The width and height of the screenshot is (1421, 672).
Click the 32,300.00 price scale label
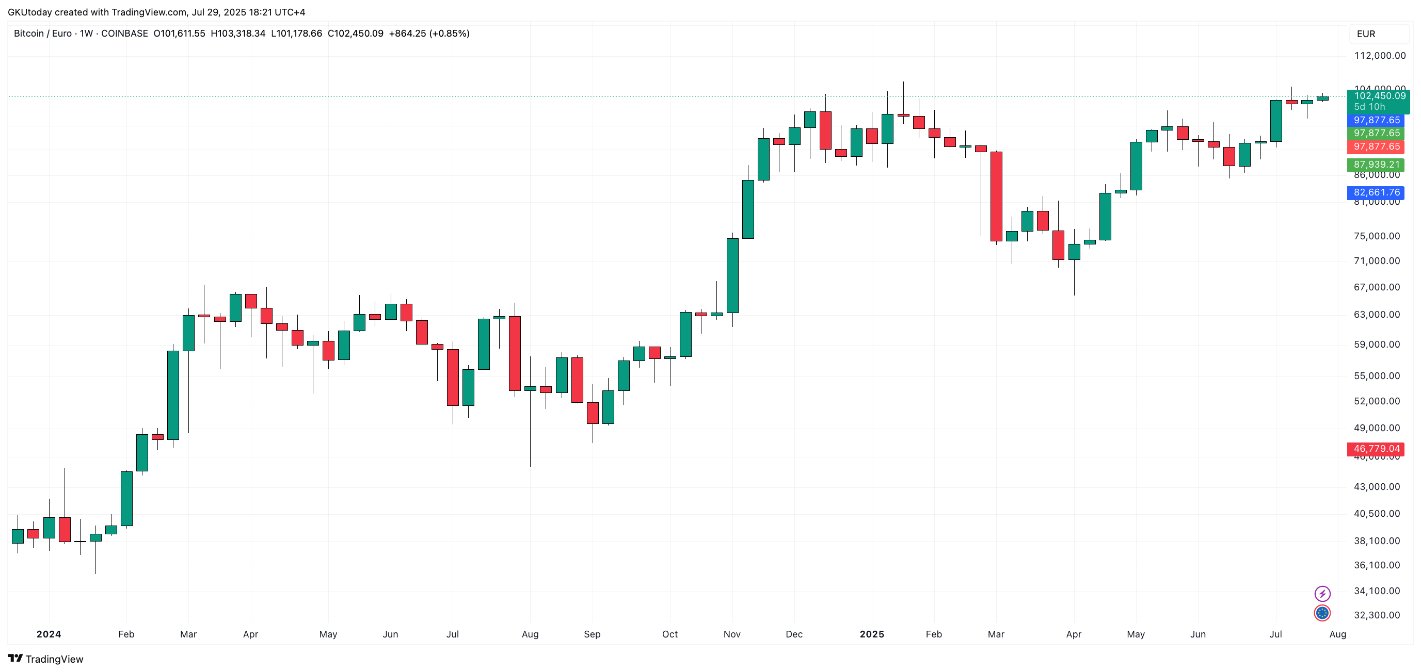pyautogui.click(x=1377, y=615)
